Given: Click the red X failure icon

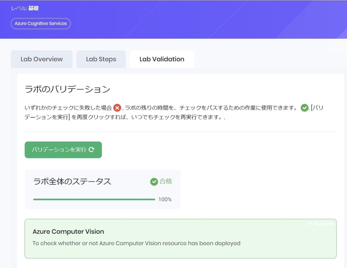Looking at the screenshot, I should (117, 108).
